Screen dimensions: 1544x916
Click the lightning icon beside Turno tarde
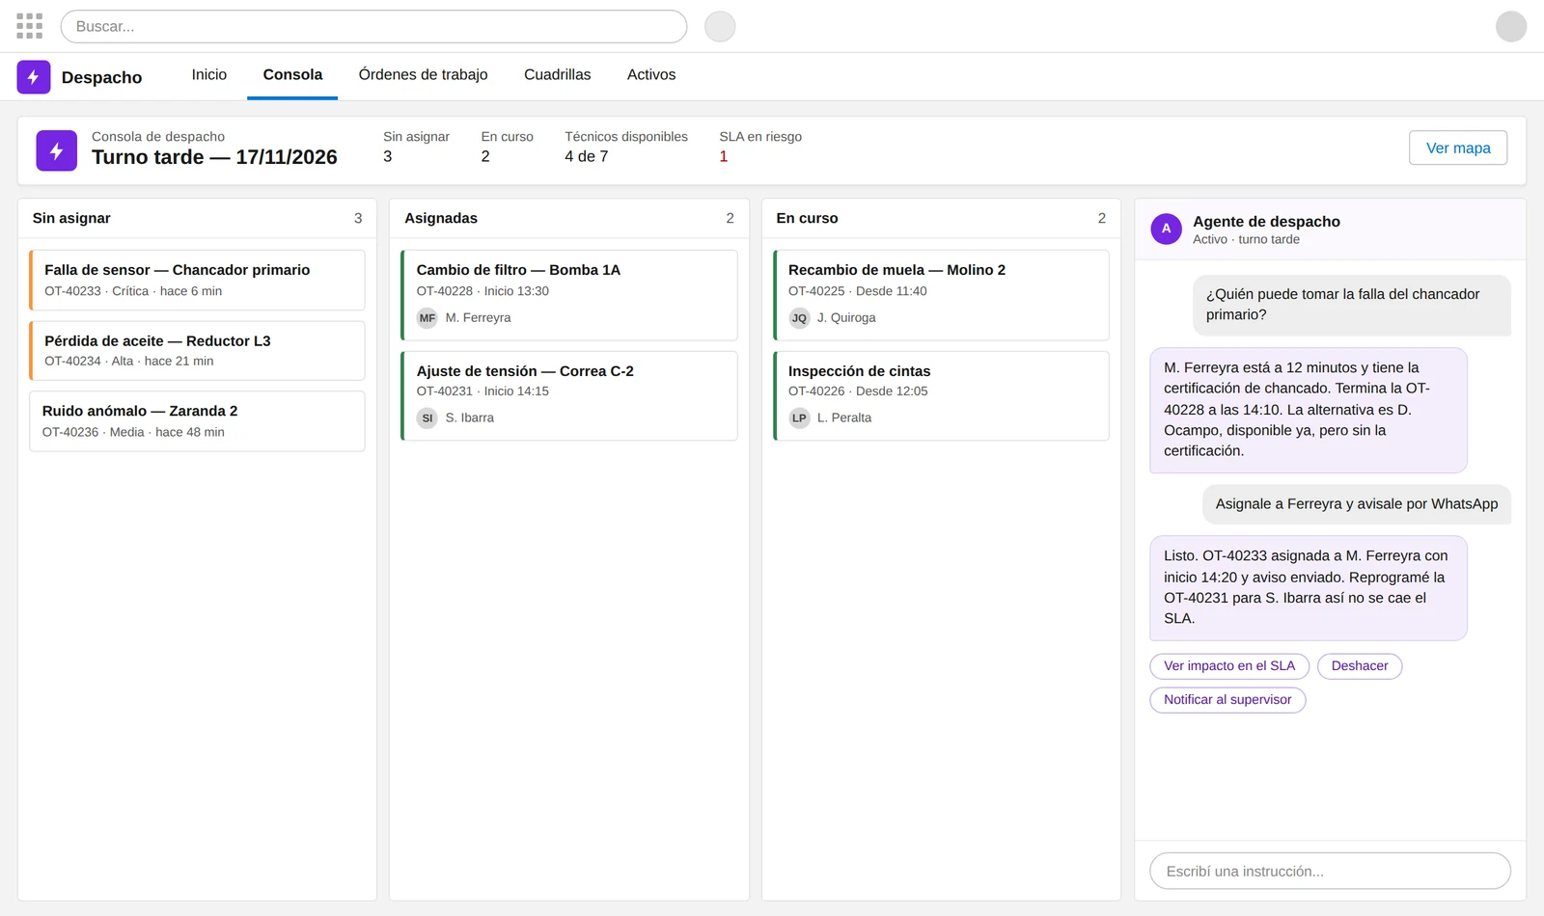[57, 150]
